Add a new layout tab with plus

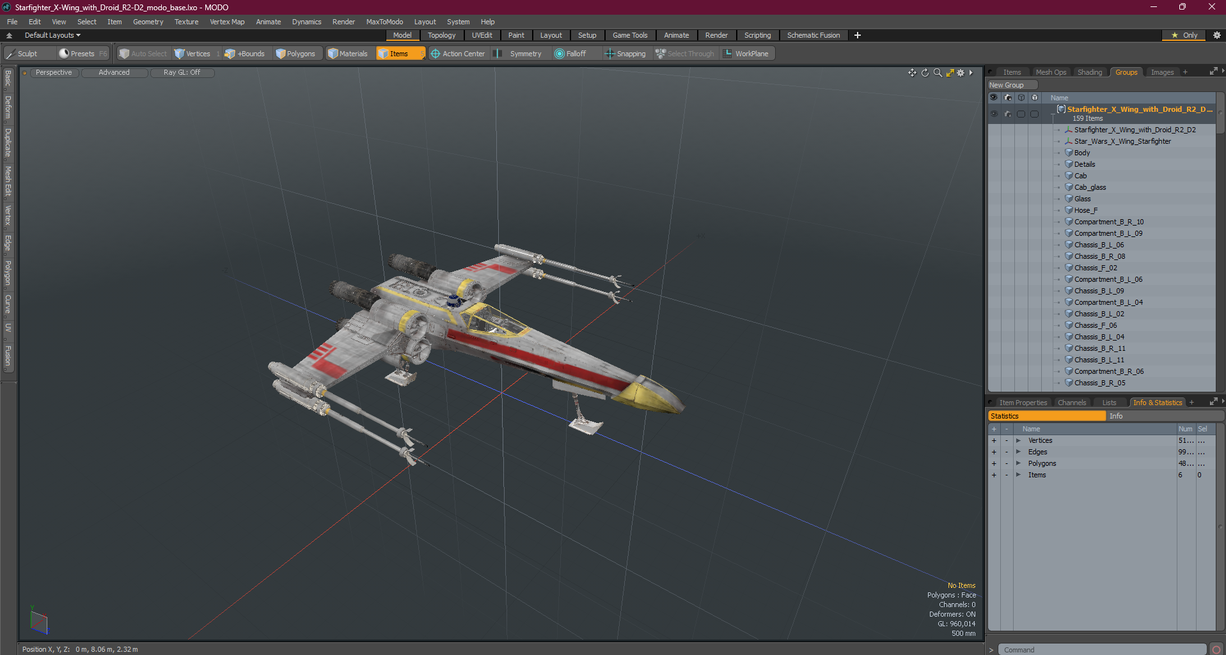tap(858, 35)
